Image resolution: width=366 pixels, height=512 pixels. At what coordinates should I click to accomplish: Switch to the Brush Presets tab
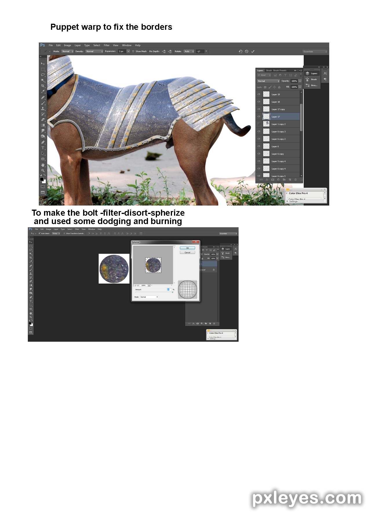click(280, 70)
